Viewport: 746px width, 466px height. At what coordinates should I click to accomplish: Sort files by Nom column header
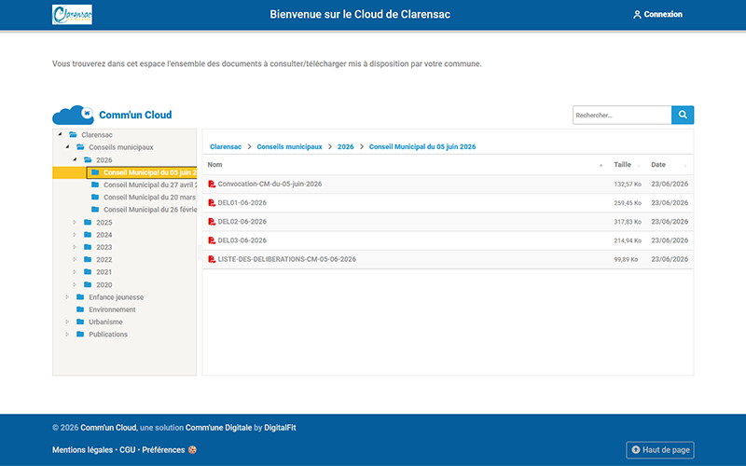[x=214, y=165]
